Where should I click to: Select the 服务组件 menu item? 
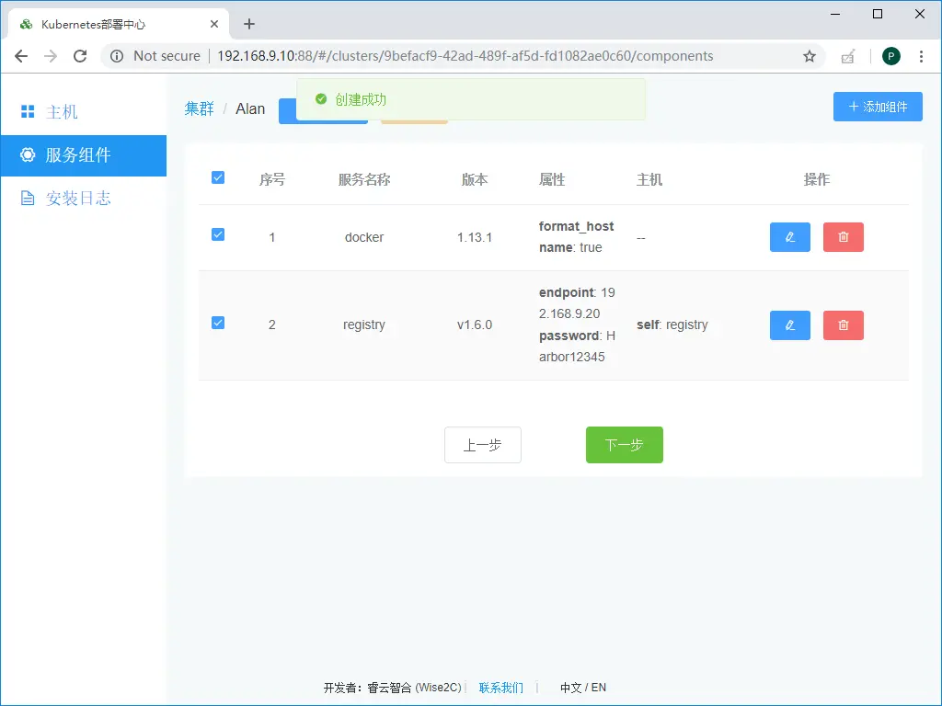pyautogui.click(x=84, y=155)
